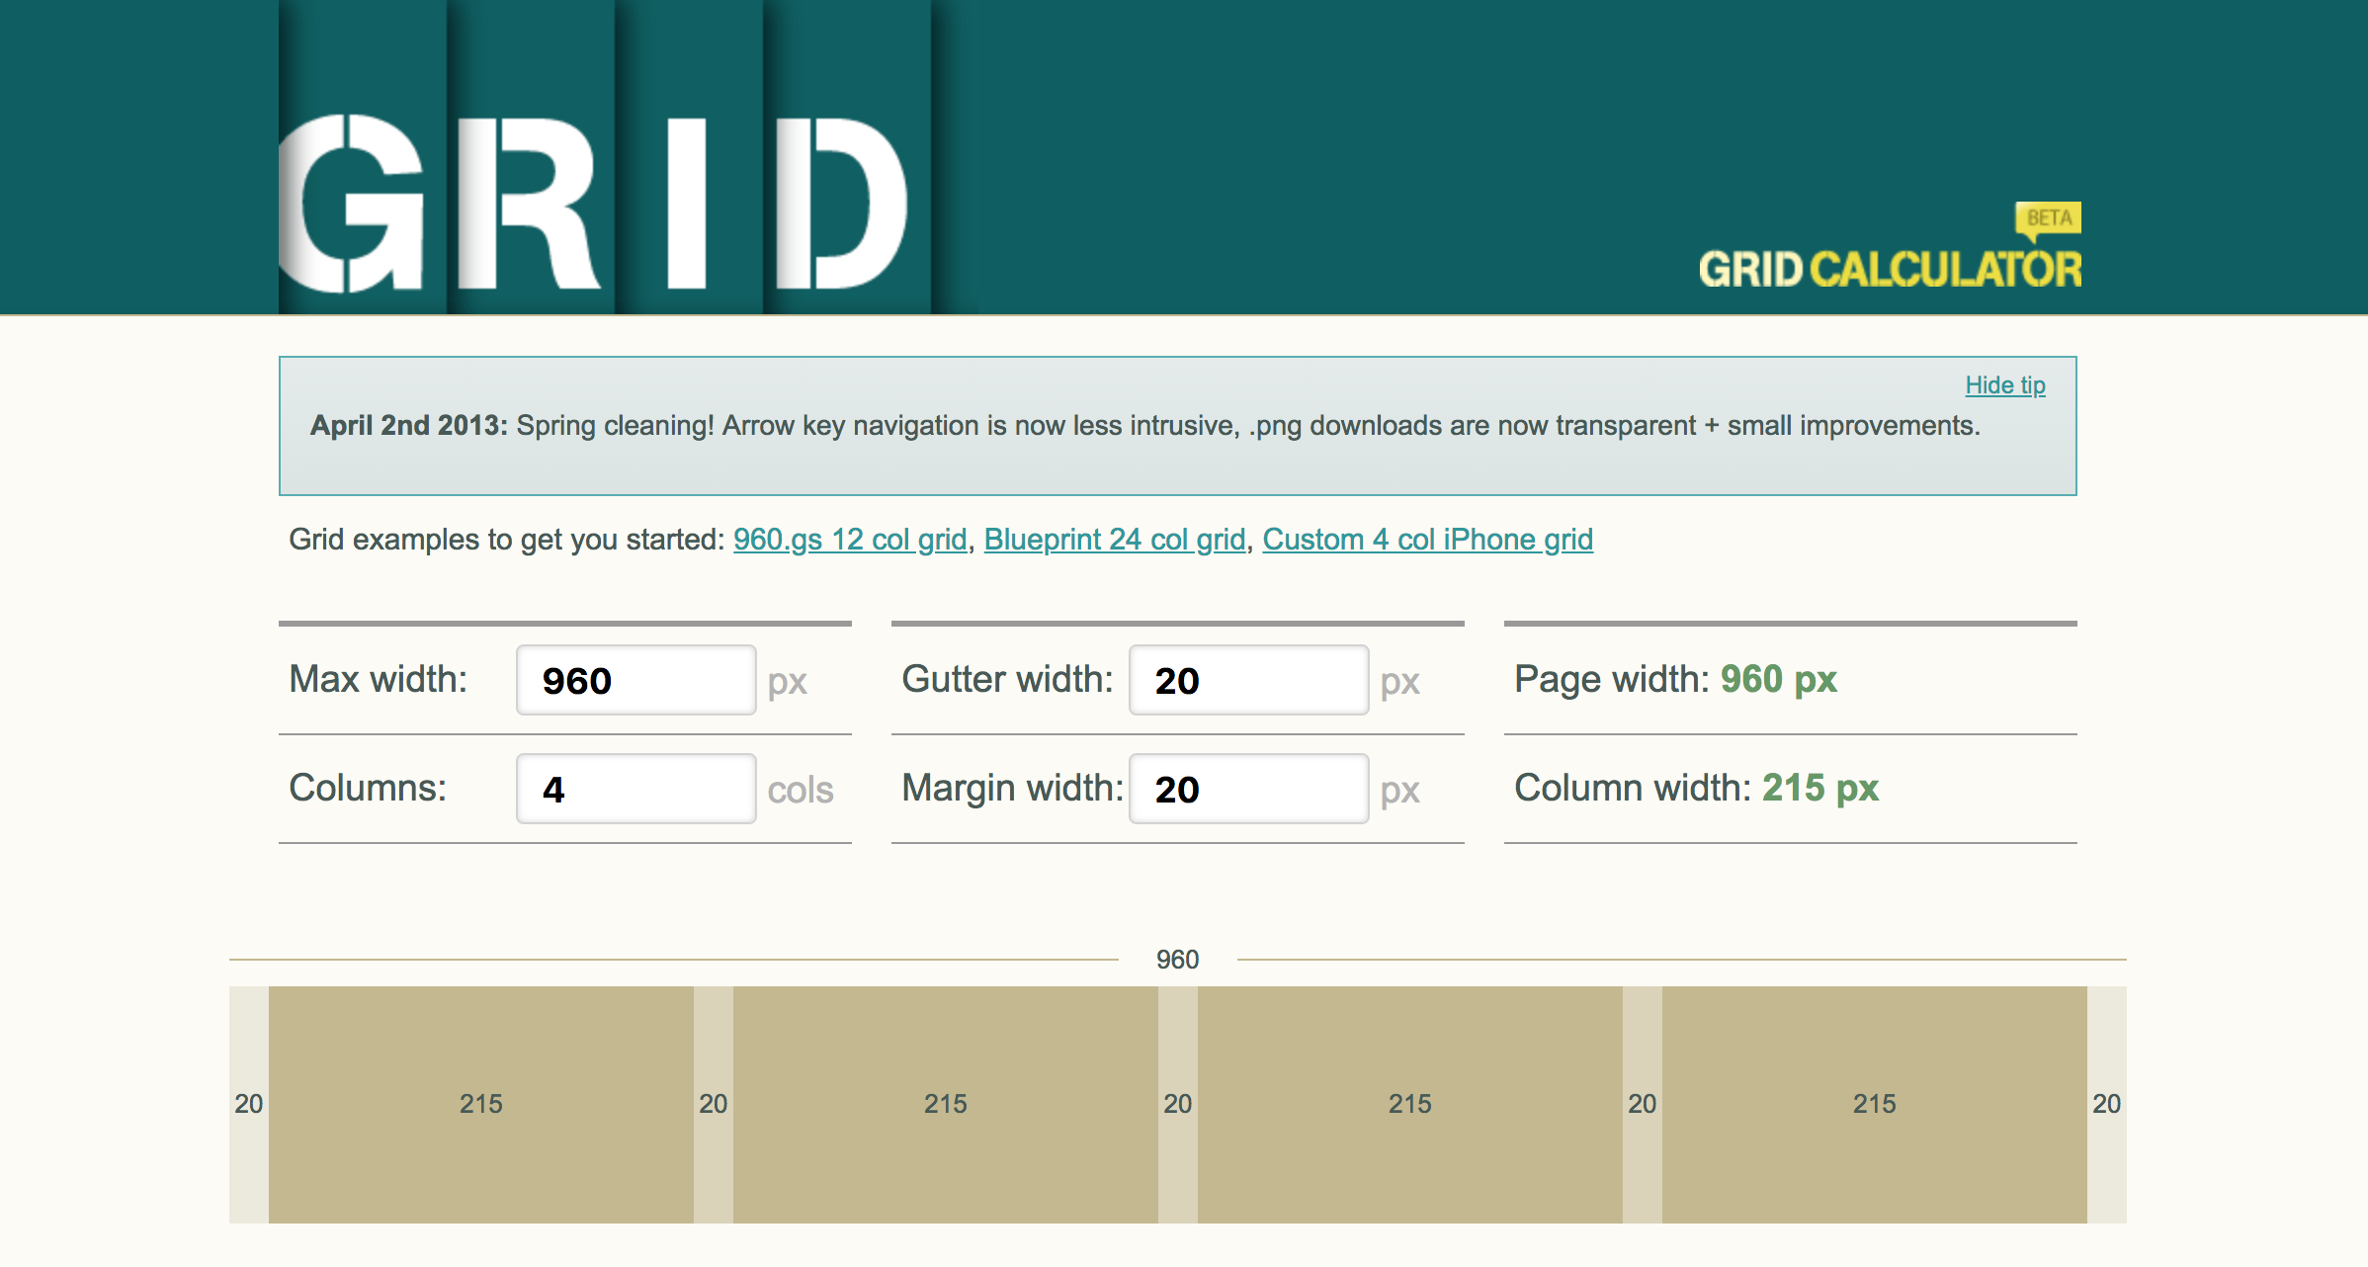
Task: Click the first 215 column block
Action: (481, 1104)
